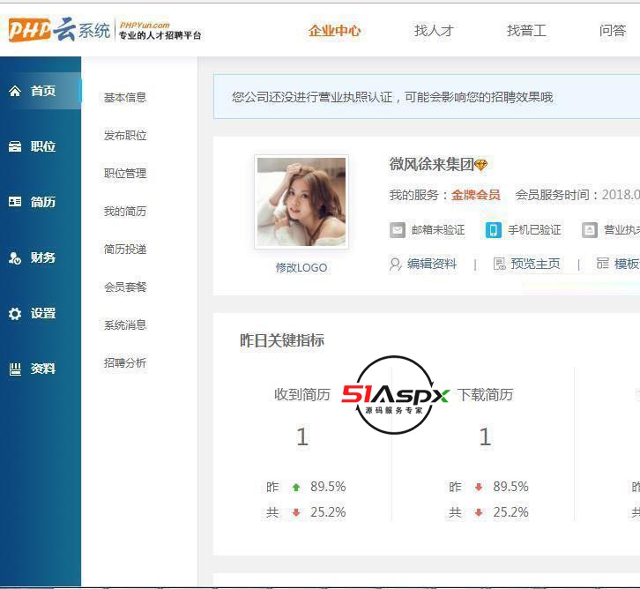The image size is (640, 589).
Task: Click the email envelope icon for 邮箱未验证
Action: click(398, 230)
